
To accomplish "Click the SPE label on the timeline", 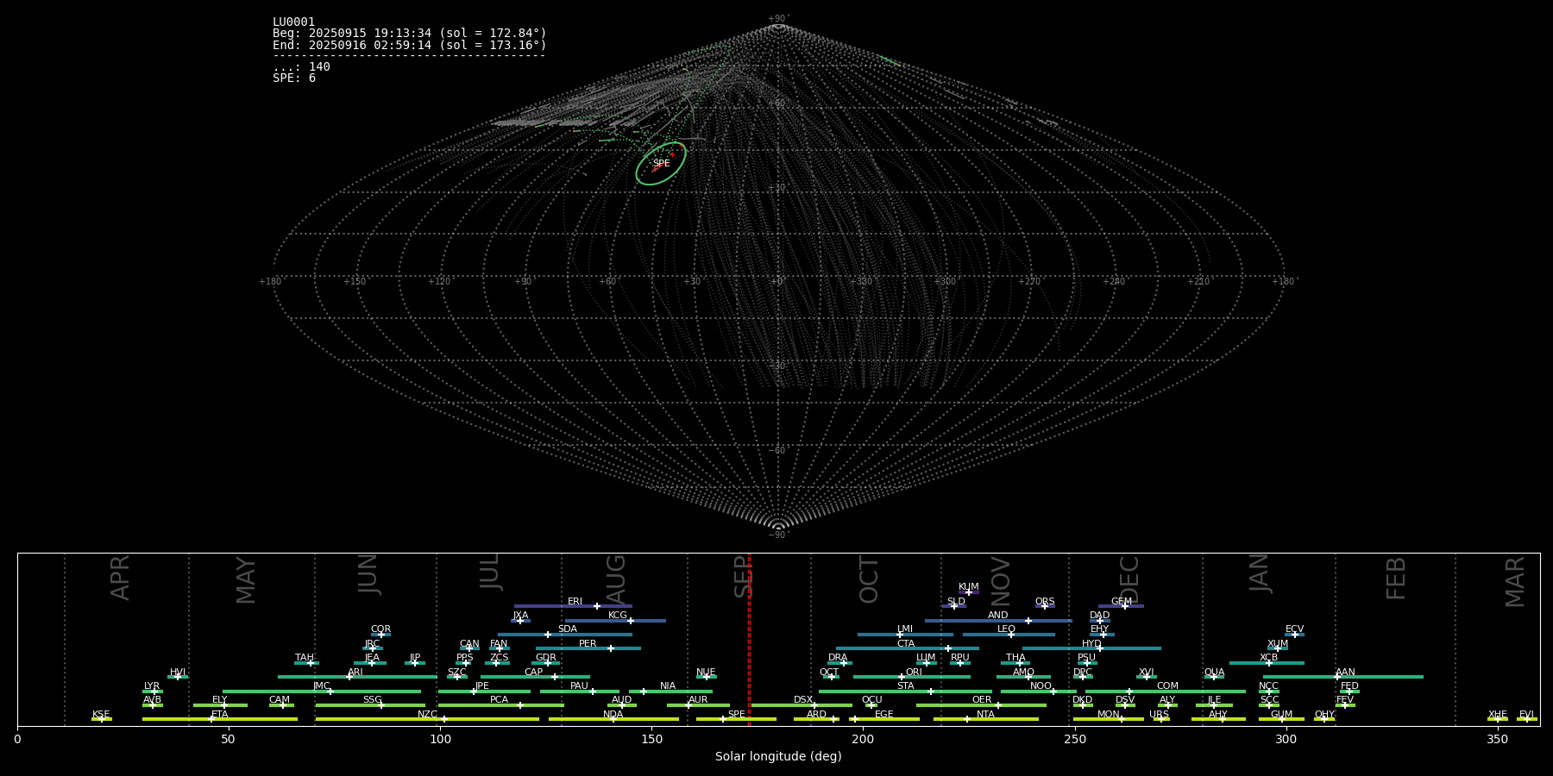I will pos(736,714).
